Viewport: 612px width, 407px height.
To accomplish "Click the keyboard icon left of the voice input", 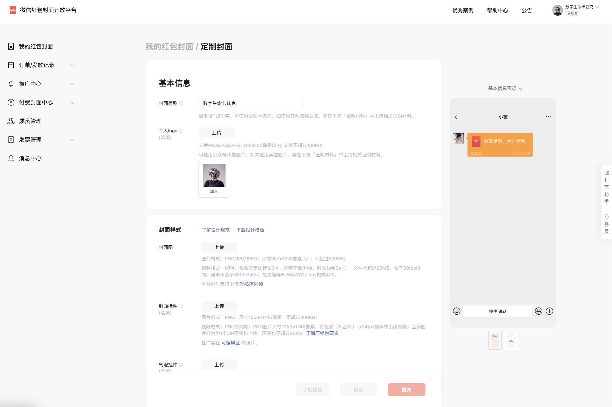I will pyautogui.click(x=457, y=311).
